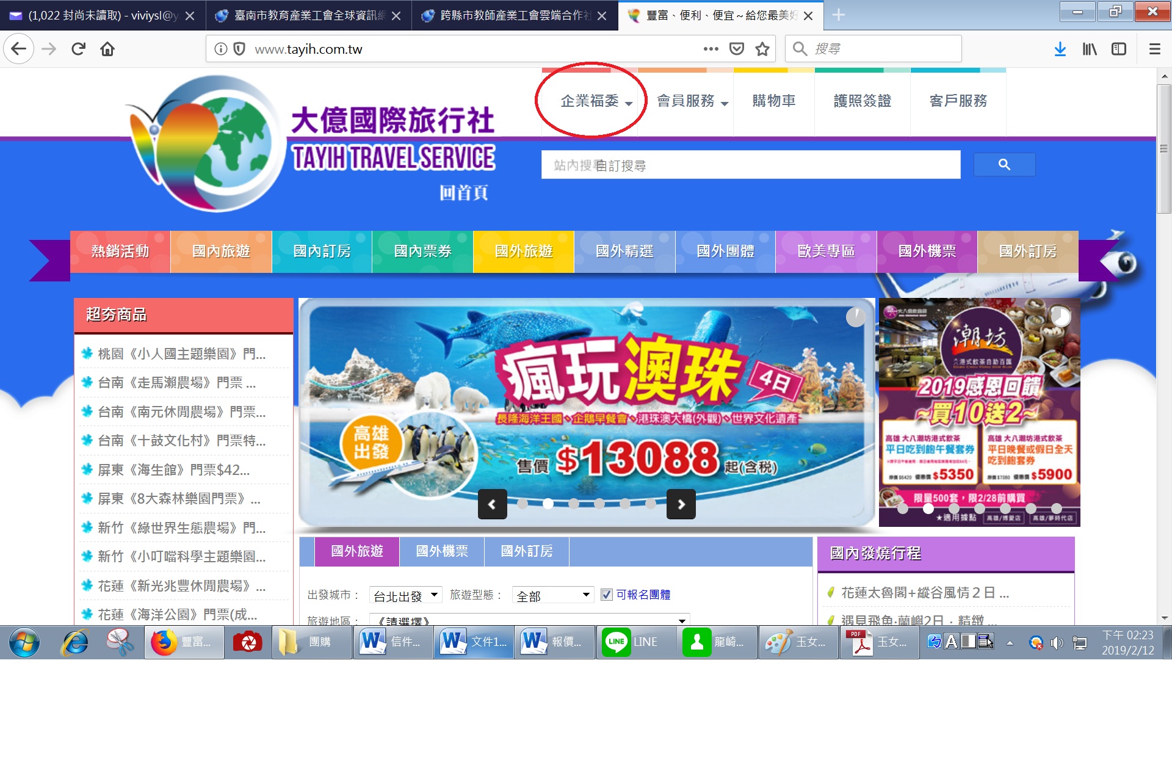This screenshot has height=779, width=1172.
Task: Open the 旅遊型態 全部 dropdown
Action: (x=552, y=595)
